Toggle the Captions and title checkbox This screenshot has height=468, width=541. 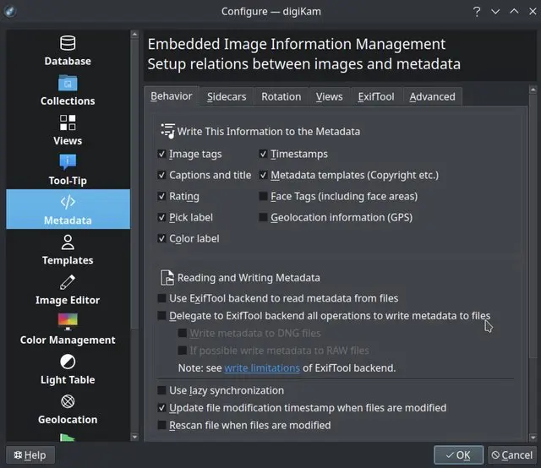[x=161, y=175]
